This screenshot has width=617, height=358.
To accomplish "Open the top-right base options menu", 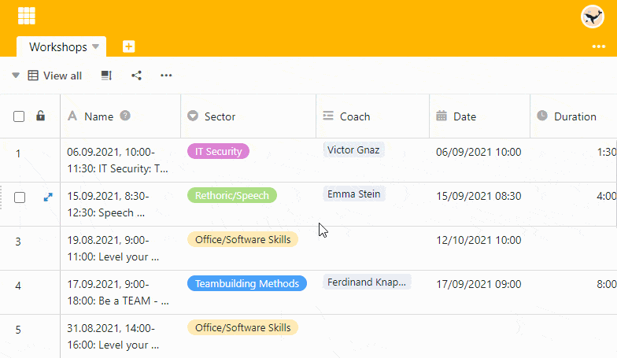I will coord(598,47).
